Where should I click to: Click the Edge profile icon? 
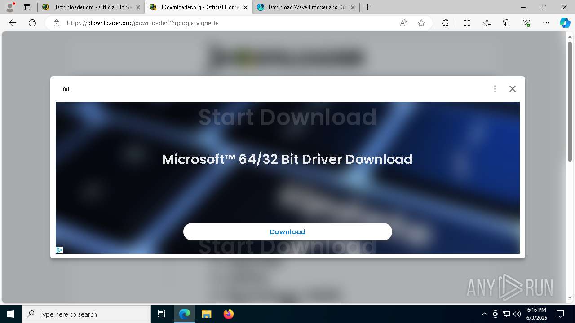[10, 7]
